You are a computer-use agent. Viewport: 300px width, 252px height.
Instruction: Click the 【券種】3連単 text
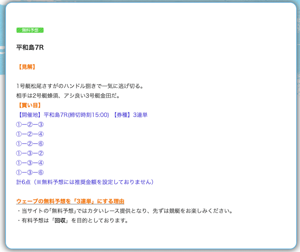[130, 115]
